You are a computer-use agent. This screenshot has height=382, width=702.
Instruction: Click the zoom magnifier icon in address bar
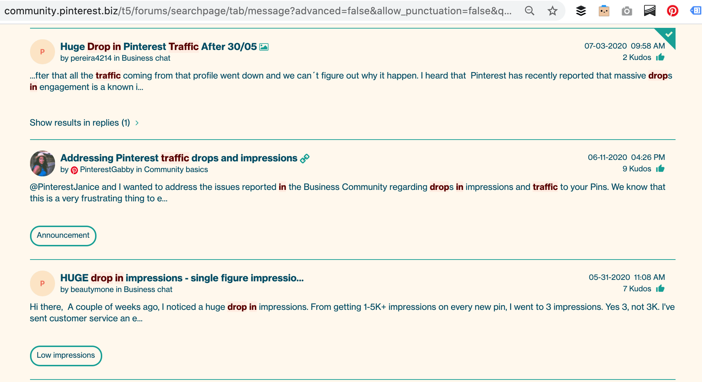click(529, 11)
